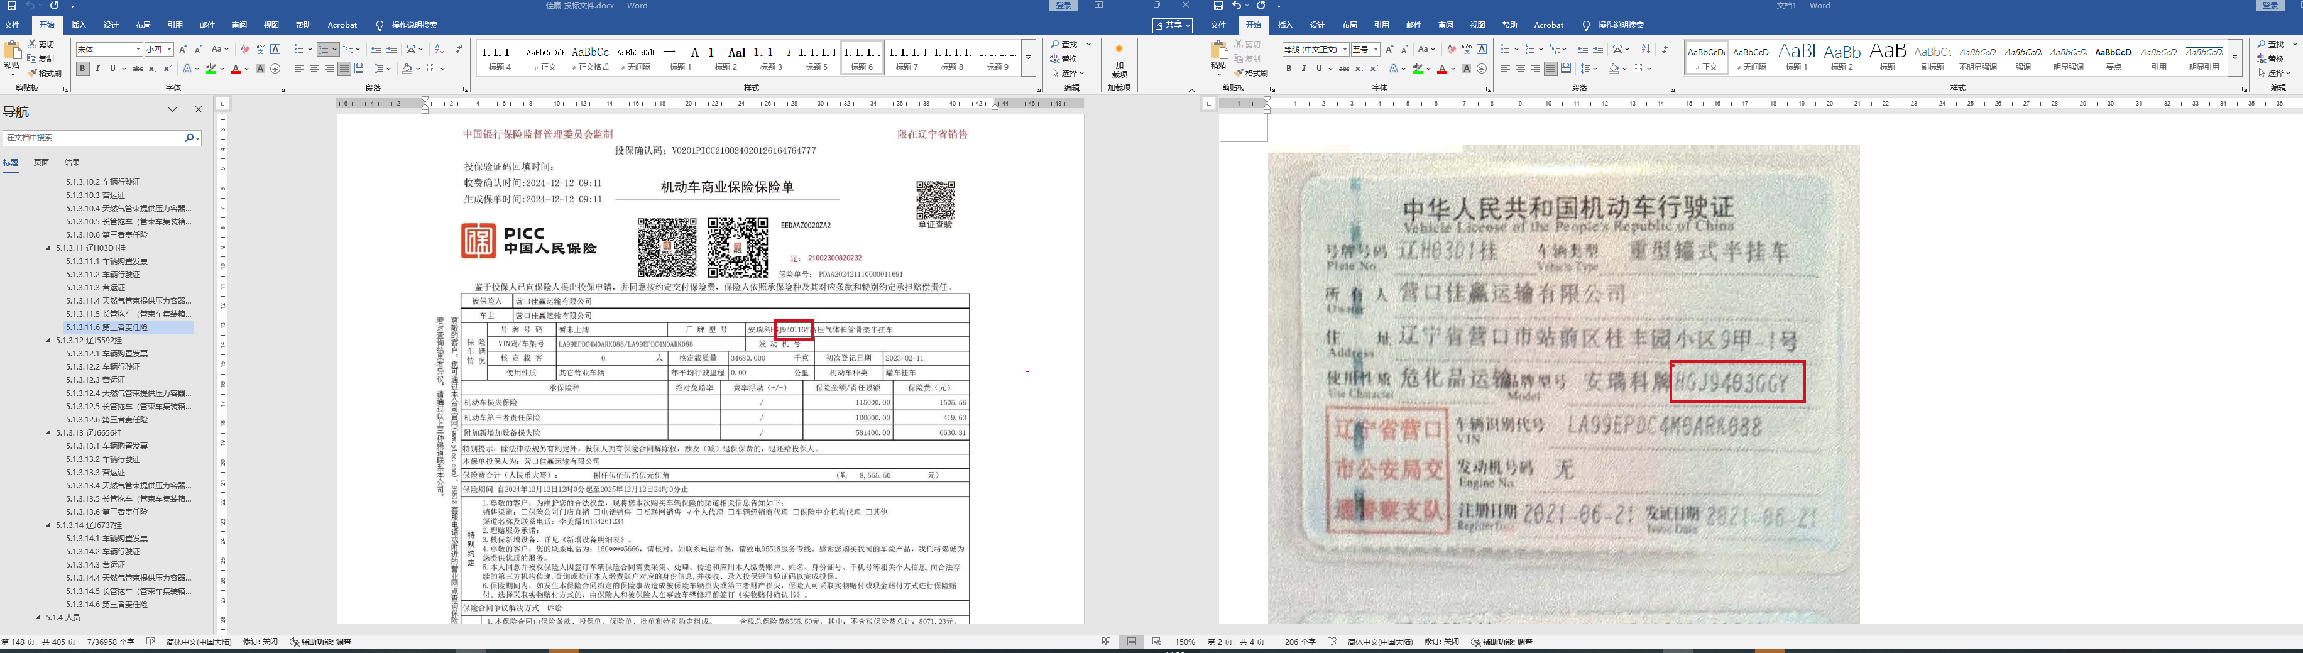The height and width of the screenshot is (653, 2303).
Task: Click the Format Painter (格式刷) in the left window
Action: (x=45, y=74)
